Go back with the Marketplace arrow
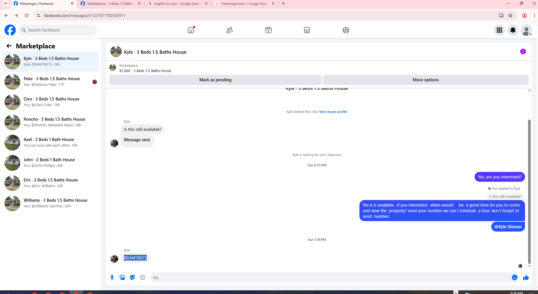Screen dimensions: 538x294 tap(9, 46)
